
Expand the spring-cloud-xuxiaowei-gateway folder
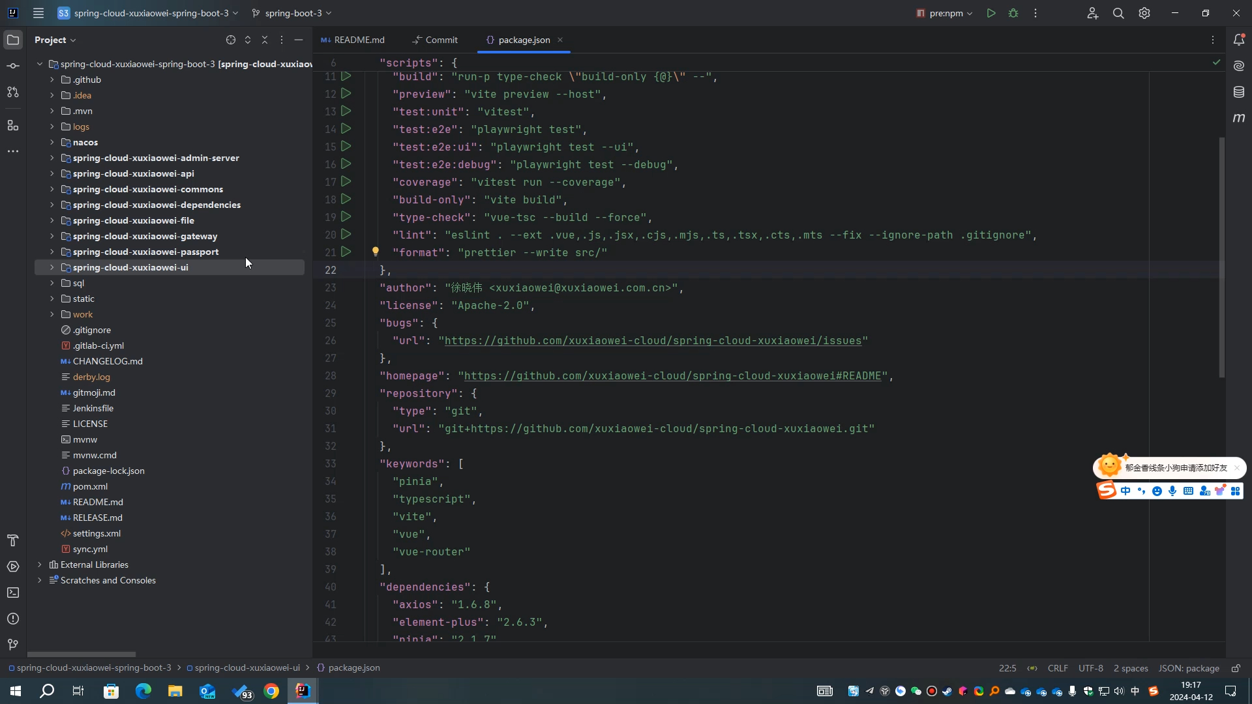tap(52, 236)
